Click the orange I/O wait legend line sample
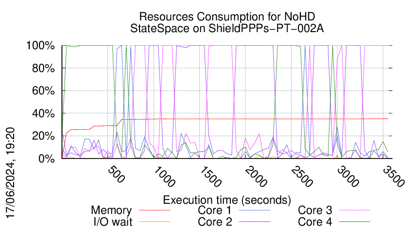Image resolution: width=413 pixels, height=231 pixels. pos(155,222)
